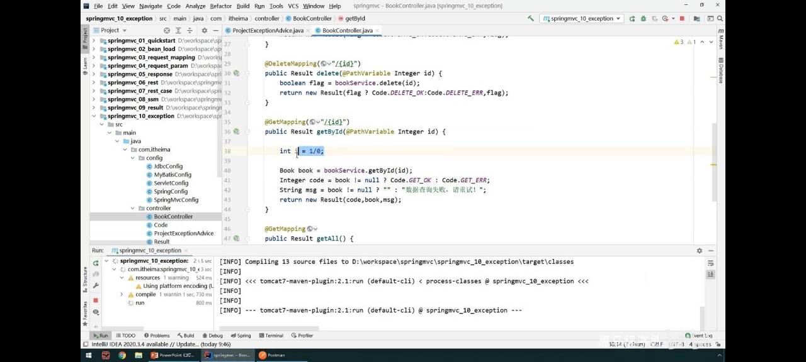Open Chrome from the Windows taskbar
The width and height of the screenshot is (806, 362).
pyautogui.click(x=122, y=355)
